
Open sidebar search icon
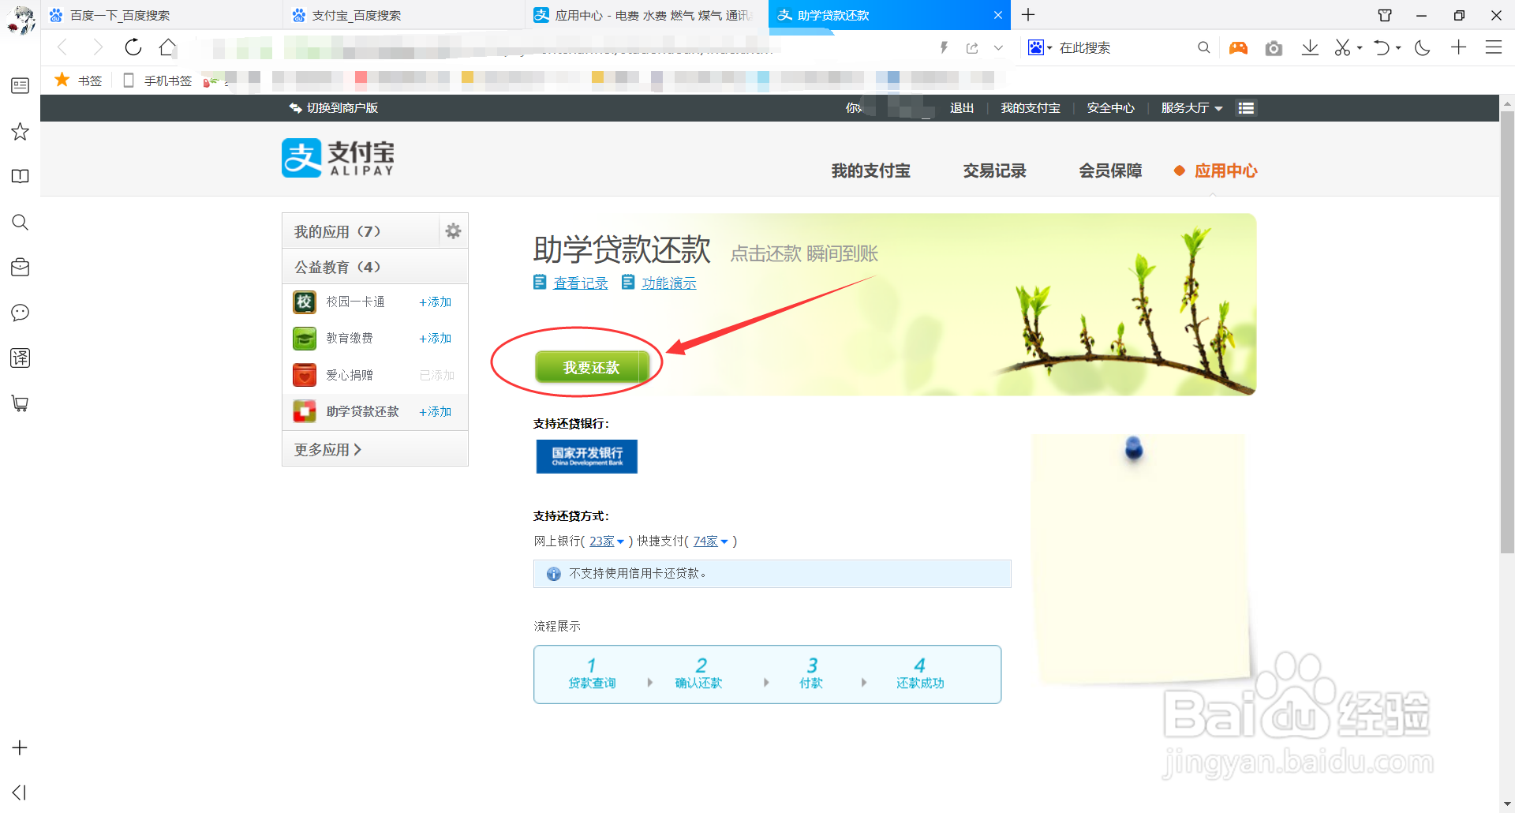point(20,223)
